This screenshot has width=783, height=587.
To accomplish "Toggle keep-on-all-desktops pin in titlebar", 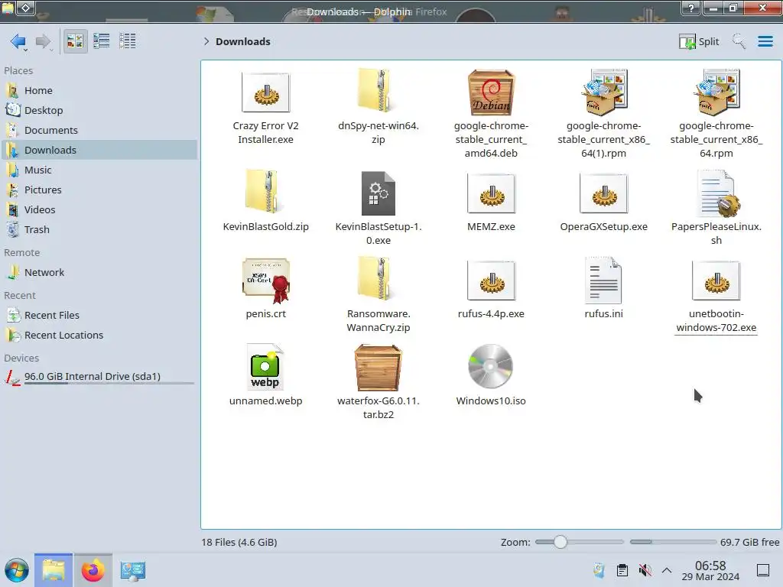I will (x=26, y=8).
